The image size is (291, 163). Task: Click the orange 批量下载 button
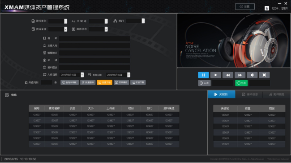104,82
